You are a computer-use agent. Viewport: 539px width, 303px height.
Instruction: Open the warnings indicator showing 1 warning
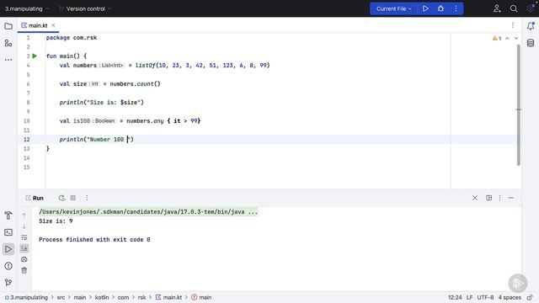[x=497, y=38]
